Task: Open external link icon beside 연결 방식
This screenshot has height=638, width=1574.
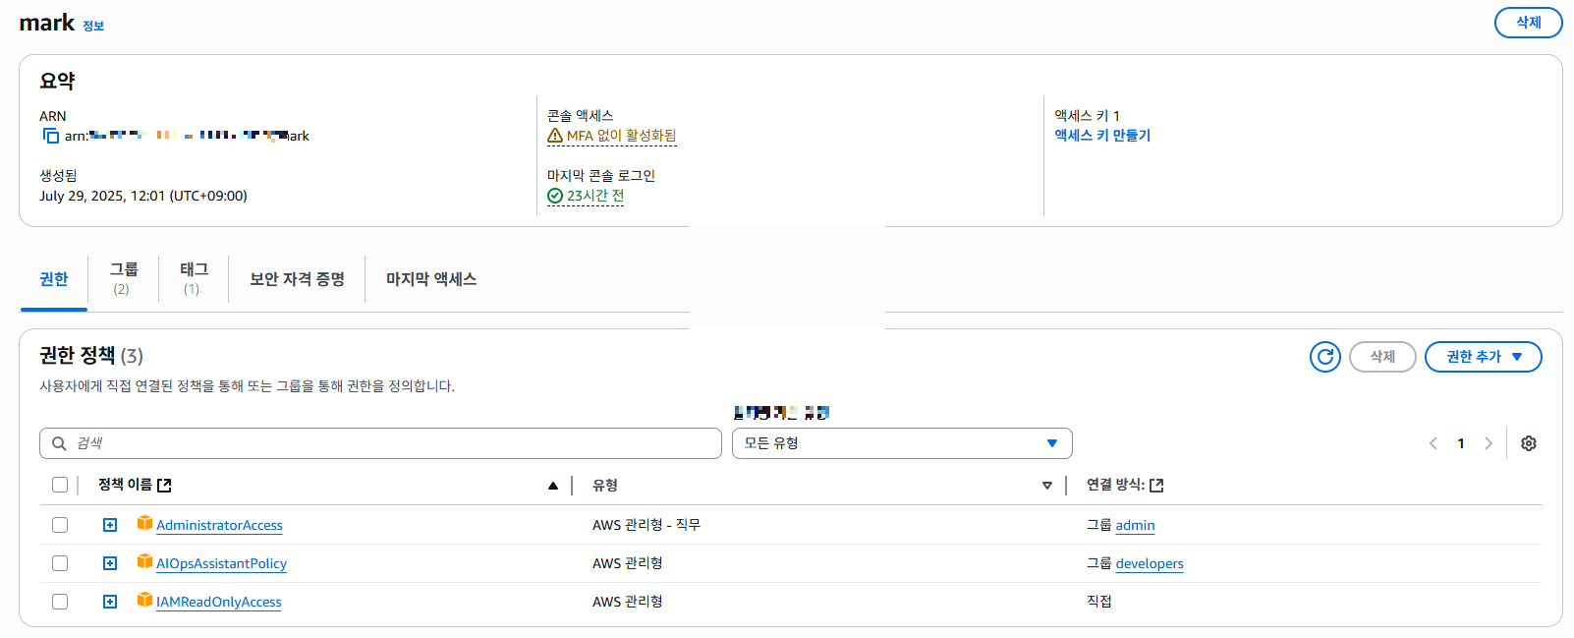Action: point(1156,486)
